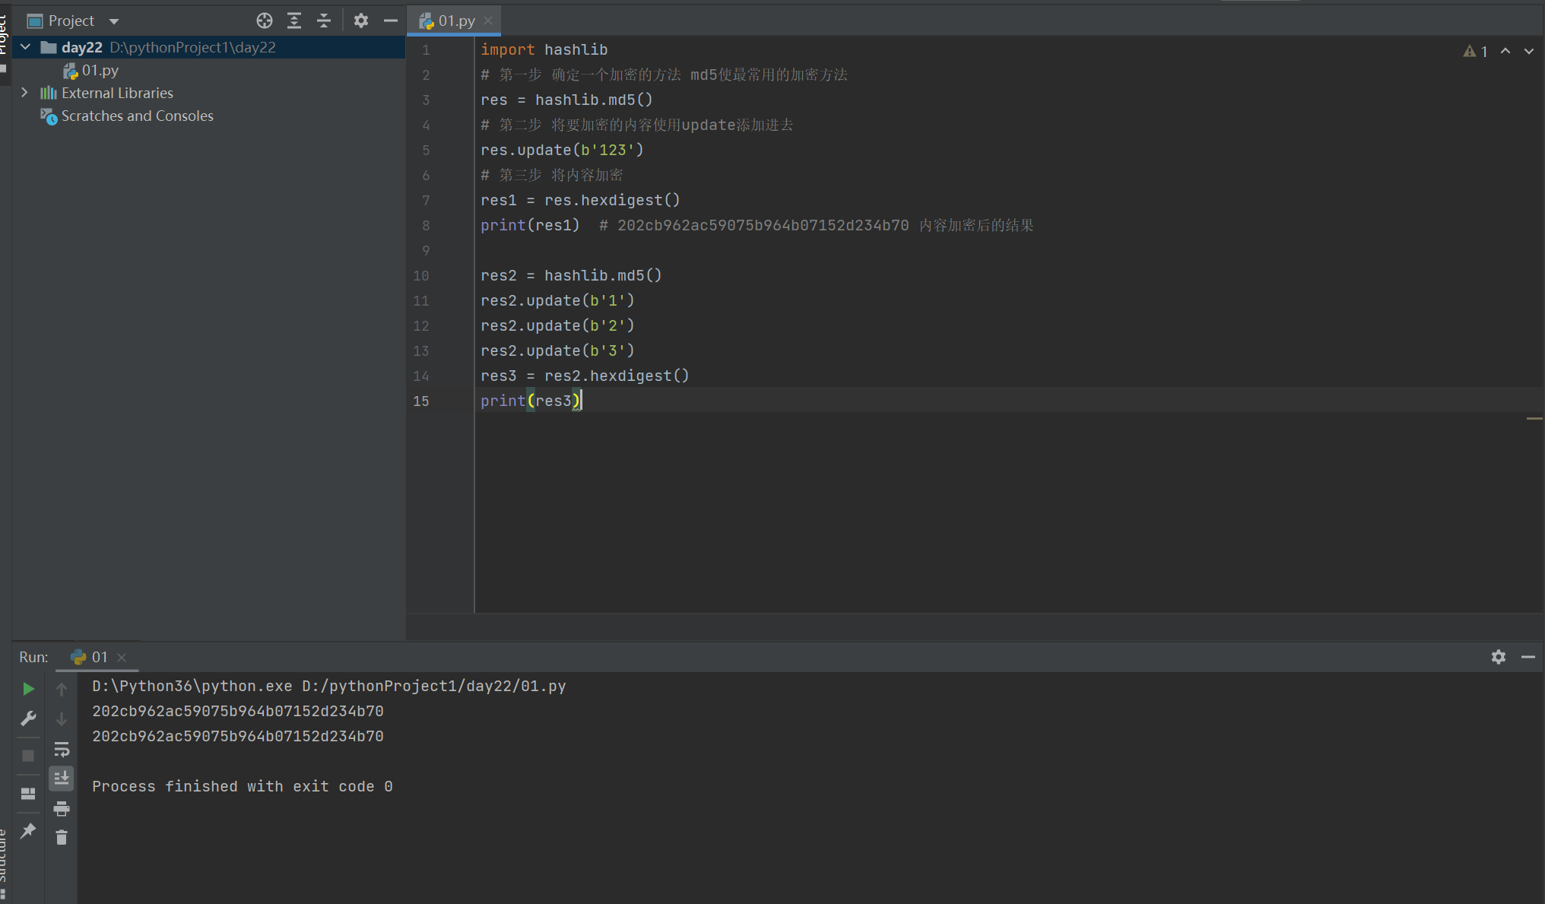
Task: Open the 01.py file in the project tree
Action: [x=100, y=70]
